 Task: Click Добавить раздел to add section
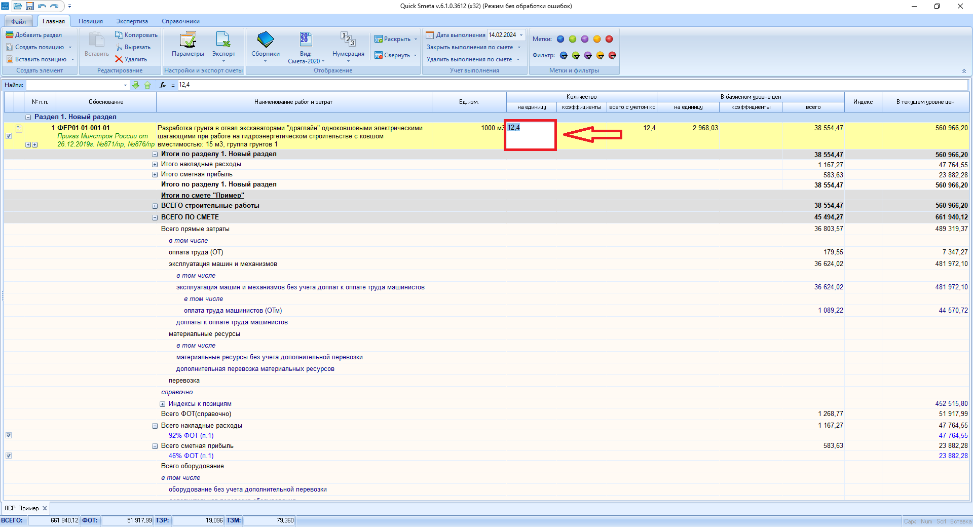tap(34, 35)
